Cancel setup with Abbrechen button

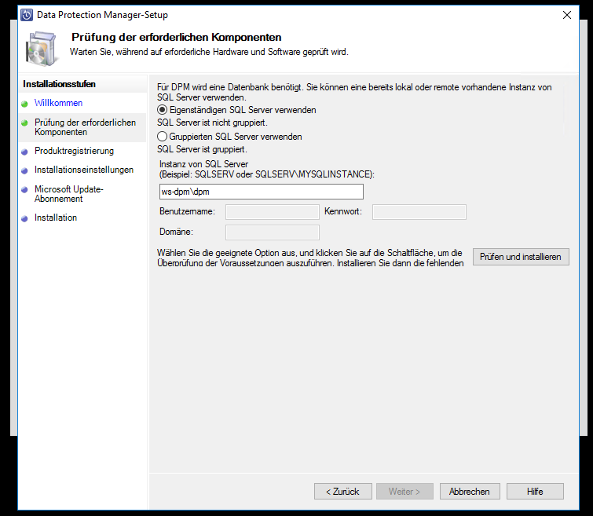(x=470, y=492)
